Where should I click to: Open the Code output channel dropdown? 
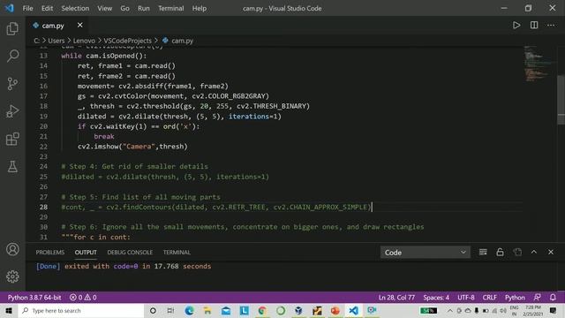point(426,253)
